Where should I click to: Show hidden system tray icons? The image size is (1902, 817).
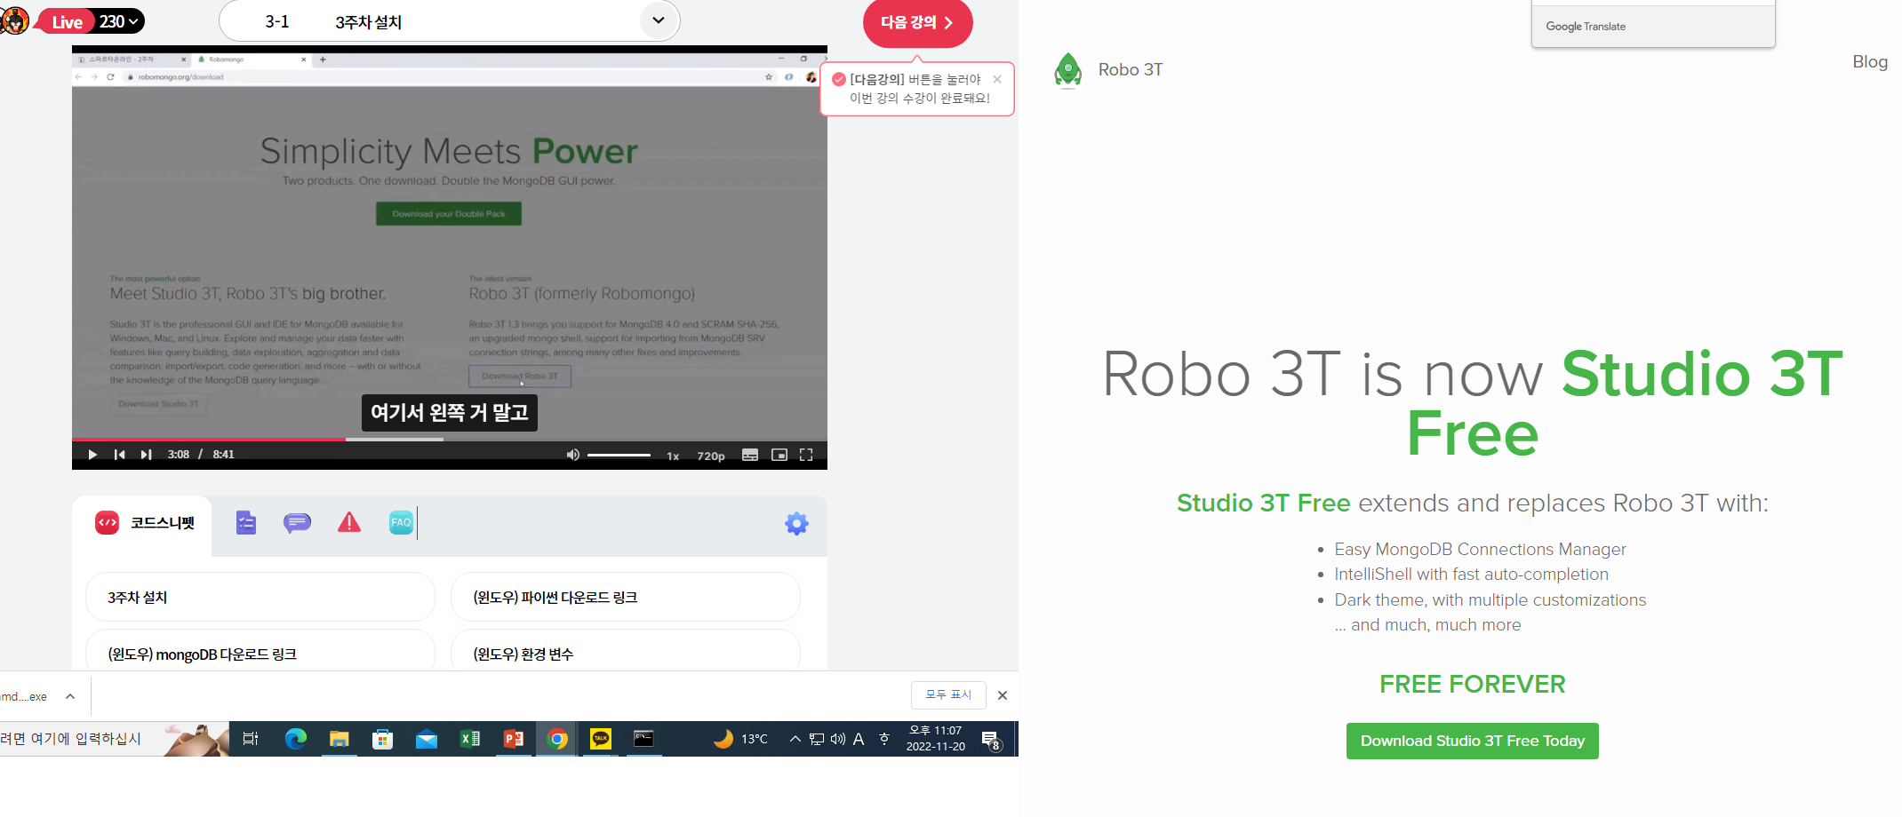[795, 739]
